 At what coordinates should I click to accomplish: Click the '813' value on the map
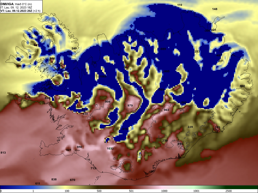[x=3, y=153]
